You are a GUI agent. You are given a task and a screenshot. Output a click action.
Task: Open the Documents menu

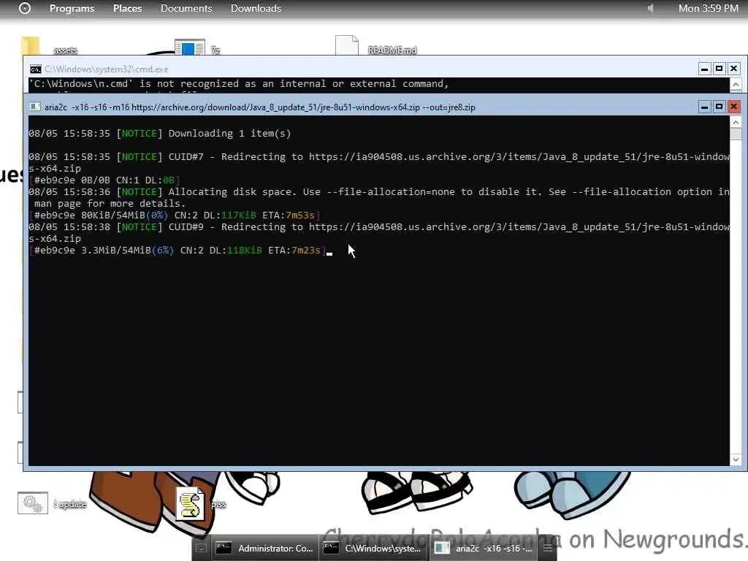(186, 8)
